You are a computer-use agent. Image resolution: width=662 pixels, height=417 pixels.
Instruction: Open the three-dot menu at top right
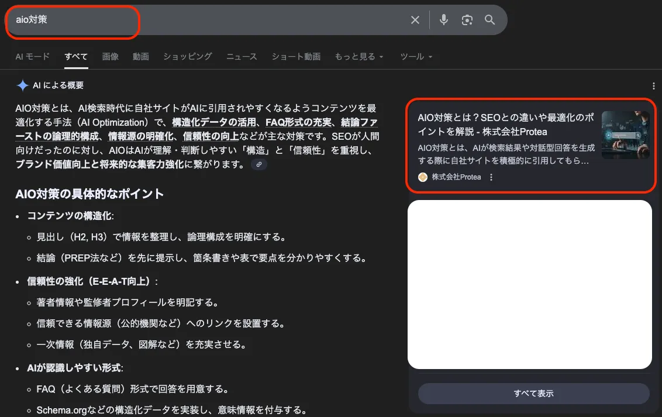653,85
